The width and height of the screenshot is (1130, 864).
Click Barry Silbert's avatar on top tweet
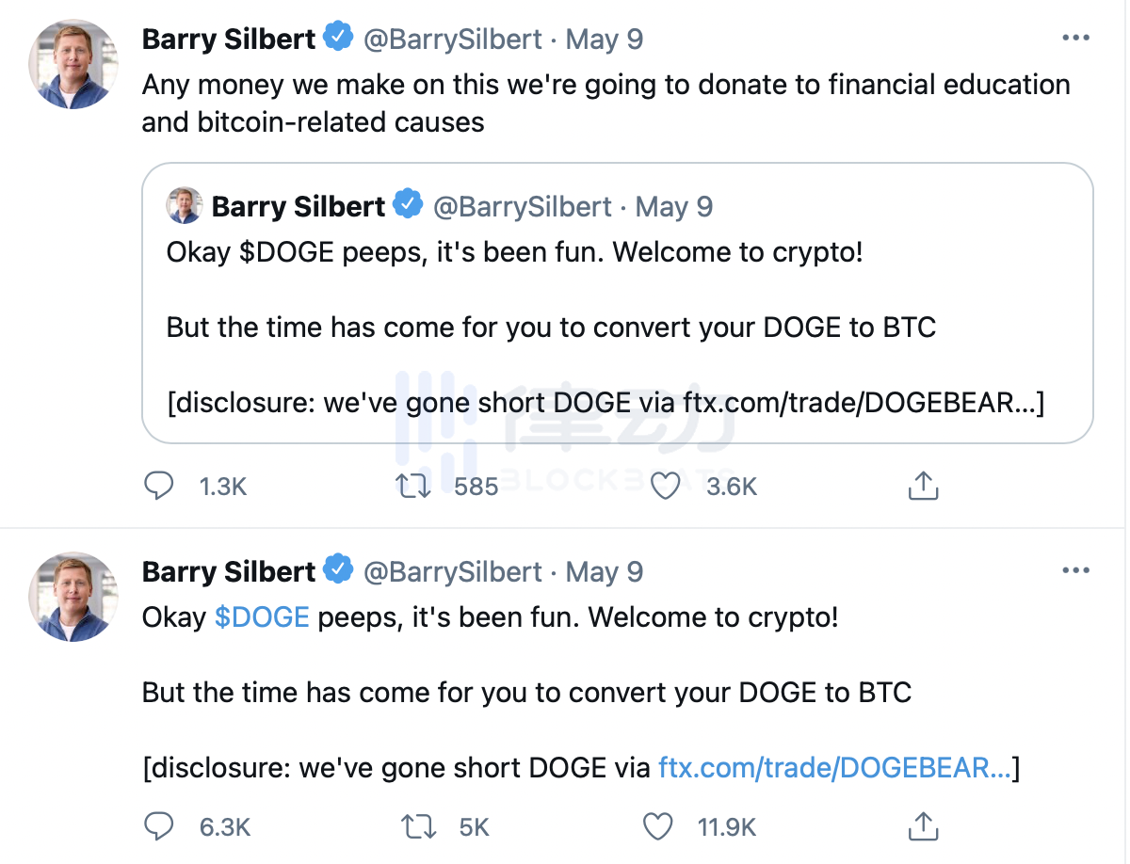pos(73,64)
